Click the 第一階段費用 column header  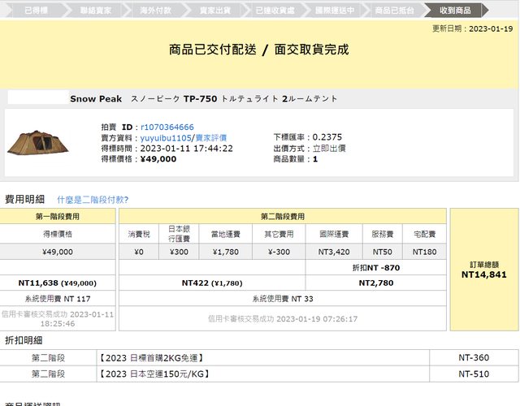[x=58, y=217]
